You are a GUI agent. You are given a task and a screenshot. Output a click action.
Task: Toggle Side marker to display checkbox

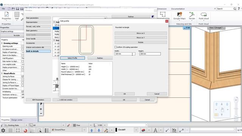coord(23,61)
